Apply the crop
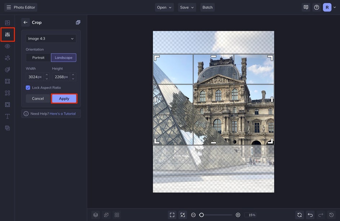The width and height of the screenshot is (340, 221). coord(64,99)
